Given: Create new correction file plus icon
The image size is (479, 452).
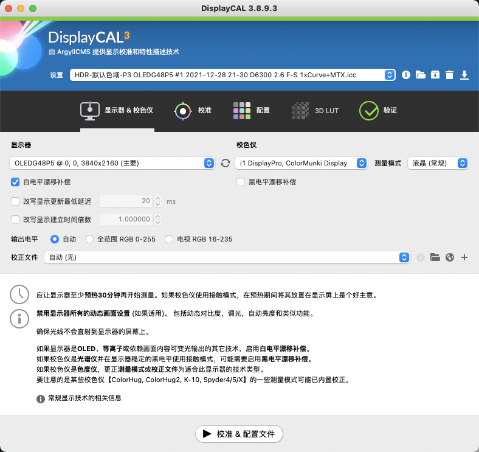Looking at the screenshot, I should coord(464,257).
